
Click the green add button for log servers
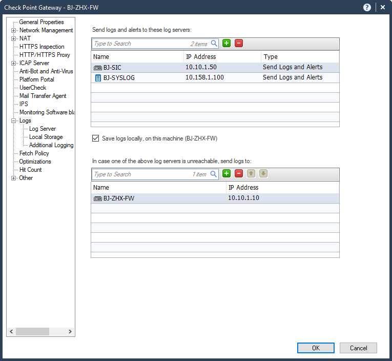pos(226,43)
